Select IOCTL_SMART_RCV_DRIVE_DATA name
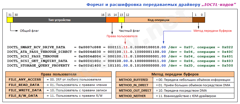The width and height of the screenshot is (240, 104). (36, 47)
